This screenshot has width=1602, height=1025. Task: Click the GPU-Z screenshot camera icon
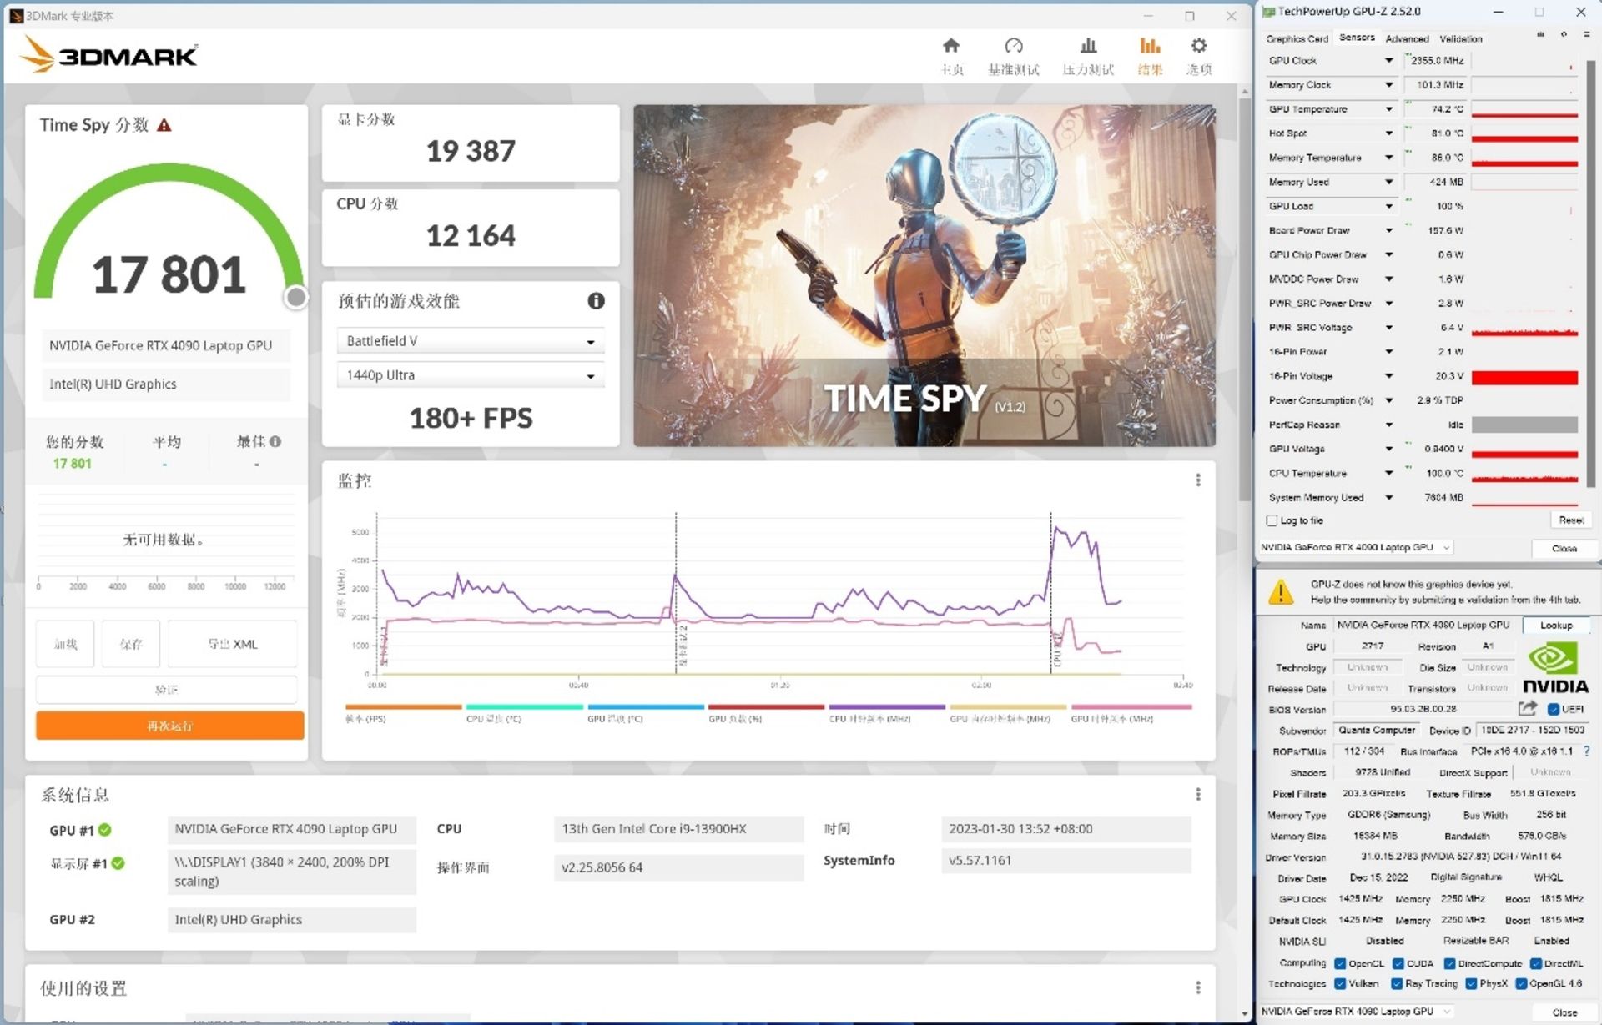pyautogui.click(x=1540, y=35)
